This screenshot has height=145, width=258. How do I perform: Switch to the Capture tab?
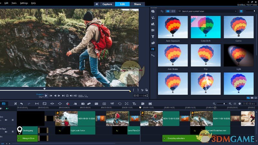tap(107, 4)
